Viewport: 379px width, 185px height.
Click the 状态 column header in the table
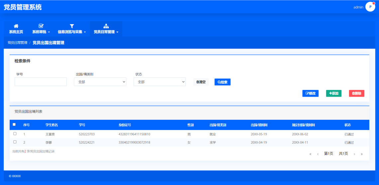tap(347, 125)
